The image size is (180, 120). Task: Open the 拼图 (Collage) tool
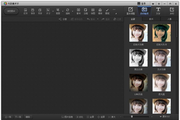[x=93, y=11]
